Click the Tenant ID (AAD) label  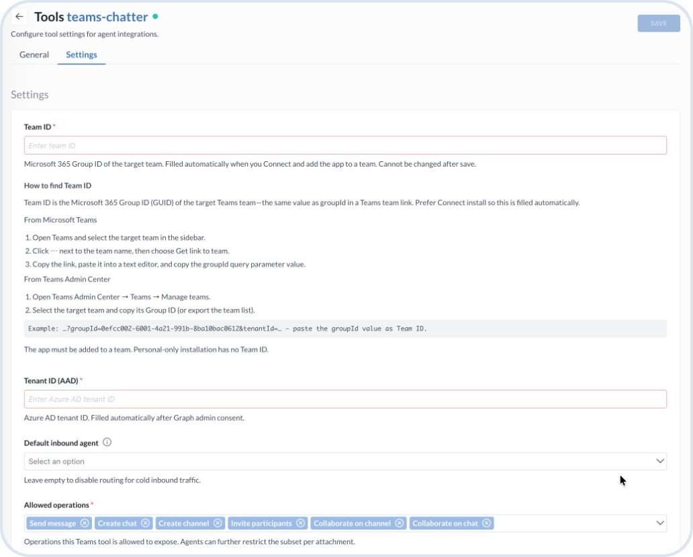tap(51, 380)
